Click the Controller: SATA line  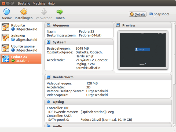coord(59,116)
